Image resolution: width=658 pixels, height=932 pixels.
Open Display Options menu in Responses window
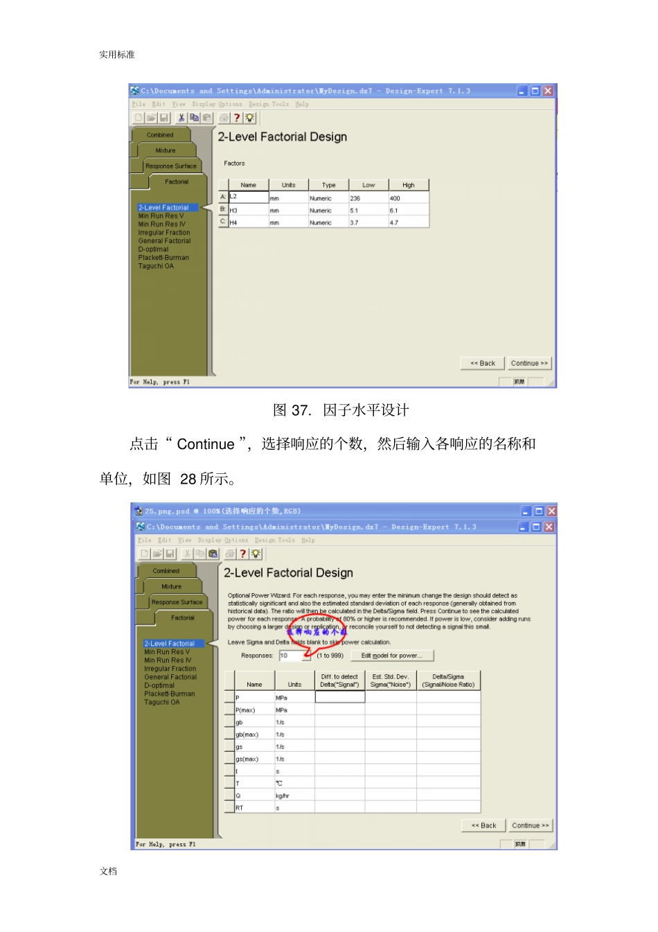click(x=223, y=540)
